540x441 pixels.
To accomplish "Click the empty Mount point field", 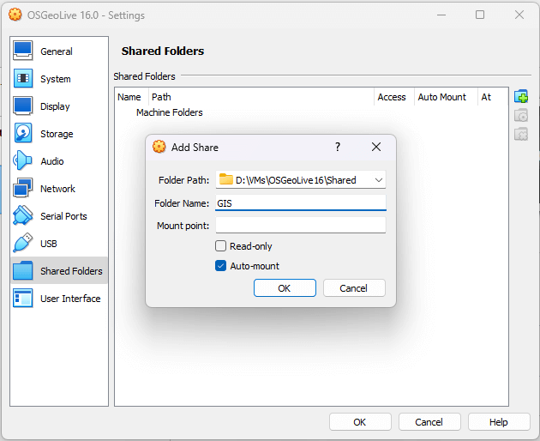I will (301, 225).
